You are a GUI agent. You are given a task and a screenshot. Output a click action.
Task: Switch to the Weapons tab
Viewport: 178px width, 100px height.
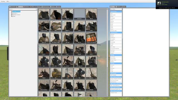20,7
